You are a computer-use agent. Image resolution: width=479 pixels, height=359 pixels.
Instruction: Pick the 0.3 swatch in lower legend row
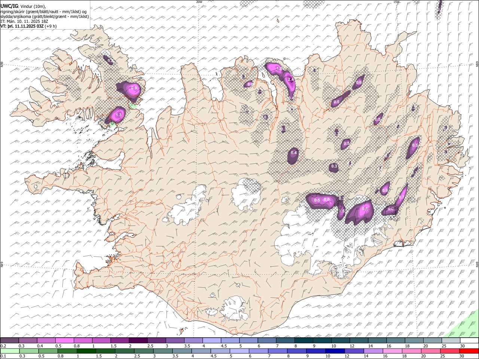coord(29,351)
